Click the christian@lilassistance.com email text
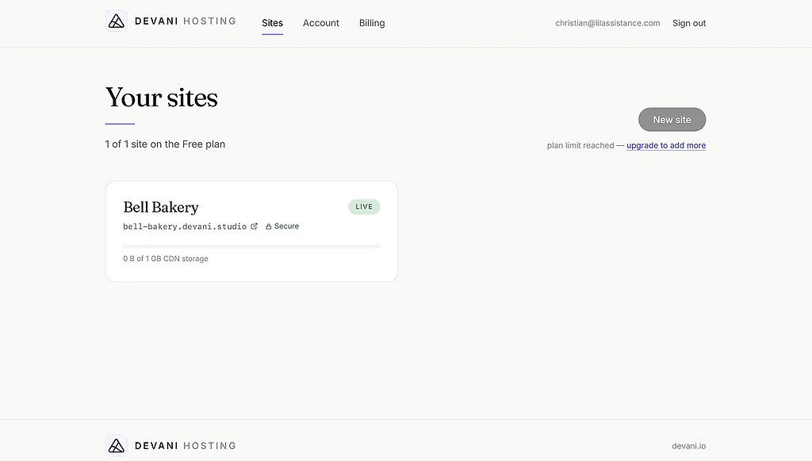Screen dimensions: 812x461 click(x=607, y=23)
